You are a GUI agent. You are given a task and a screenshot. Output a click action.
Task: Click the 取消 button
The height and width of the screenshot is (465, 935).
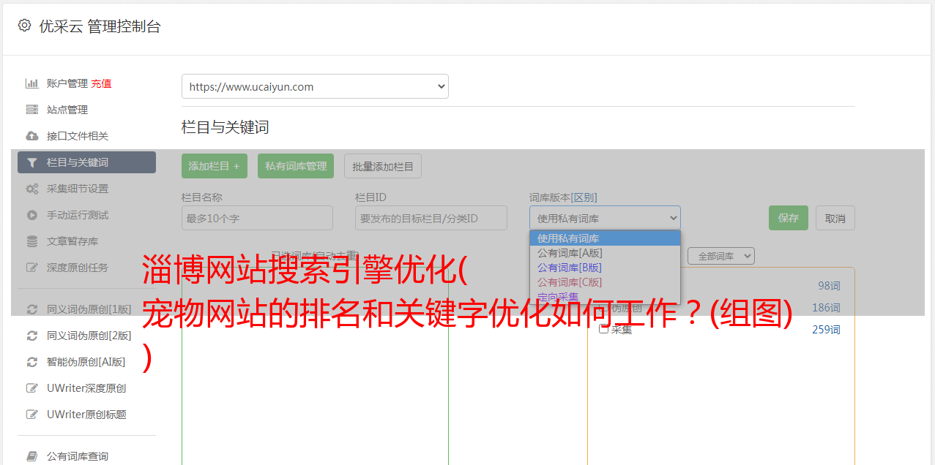(x=835, y=218)
